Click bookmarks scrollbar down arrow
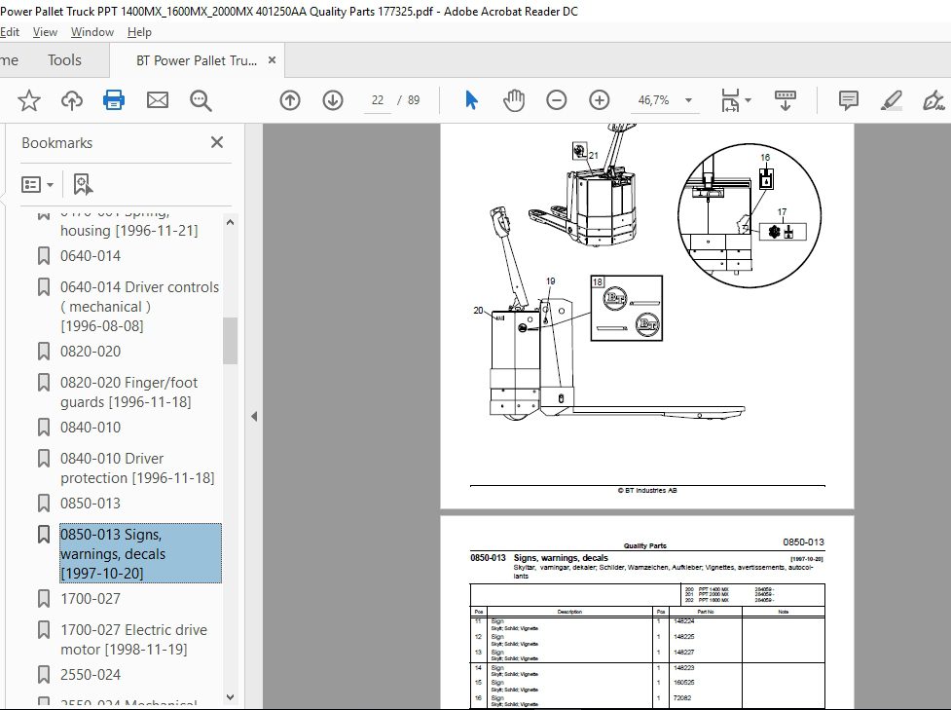The height and width of the screenshot is (710, 951). 230,697
